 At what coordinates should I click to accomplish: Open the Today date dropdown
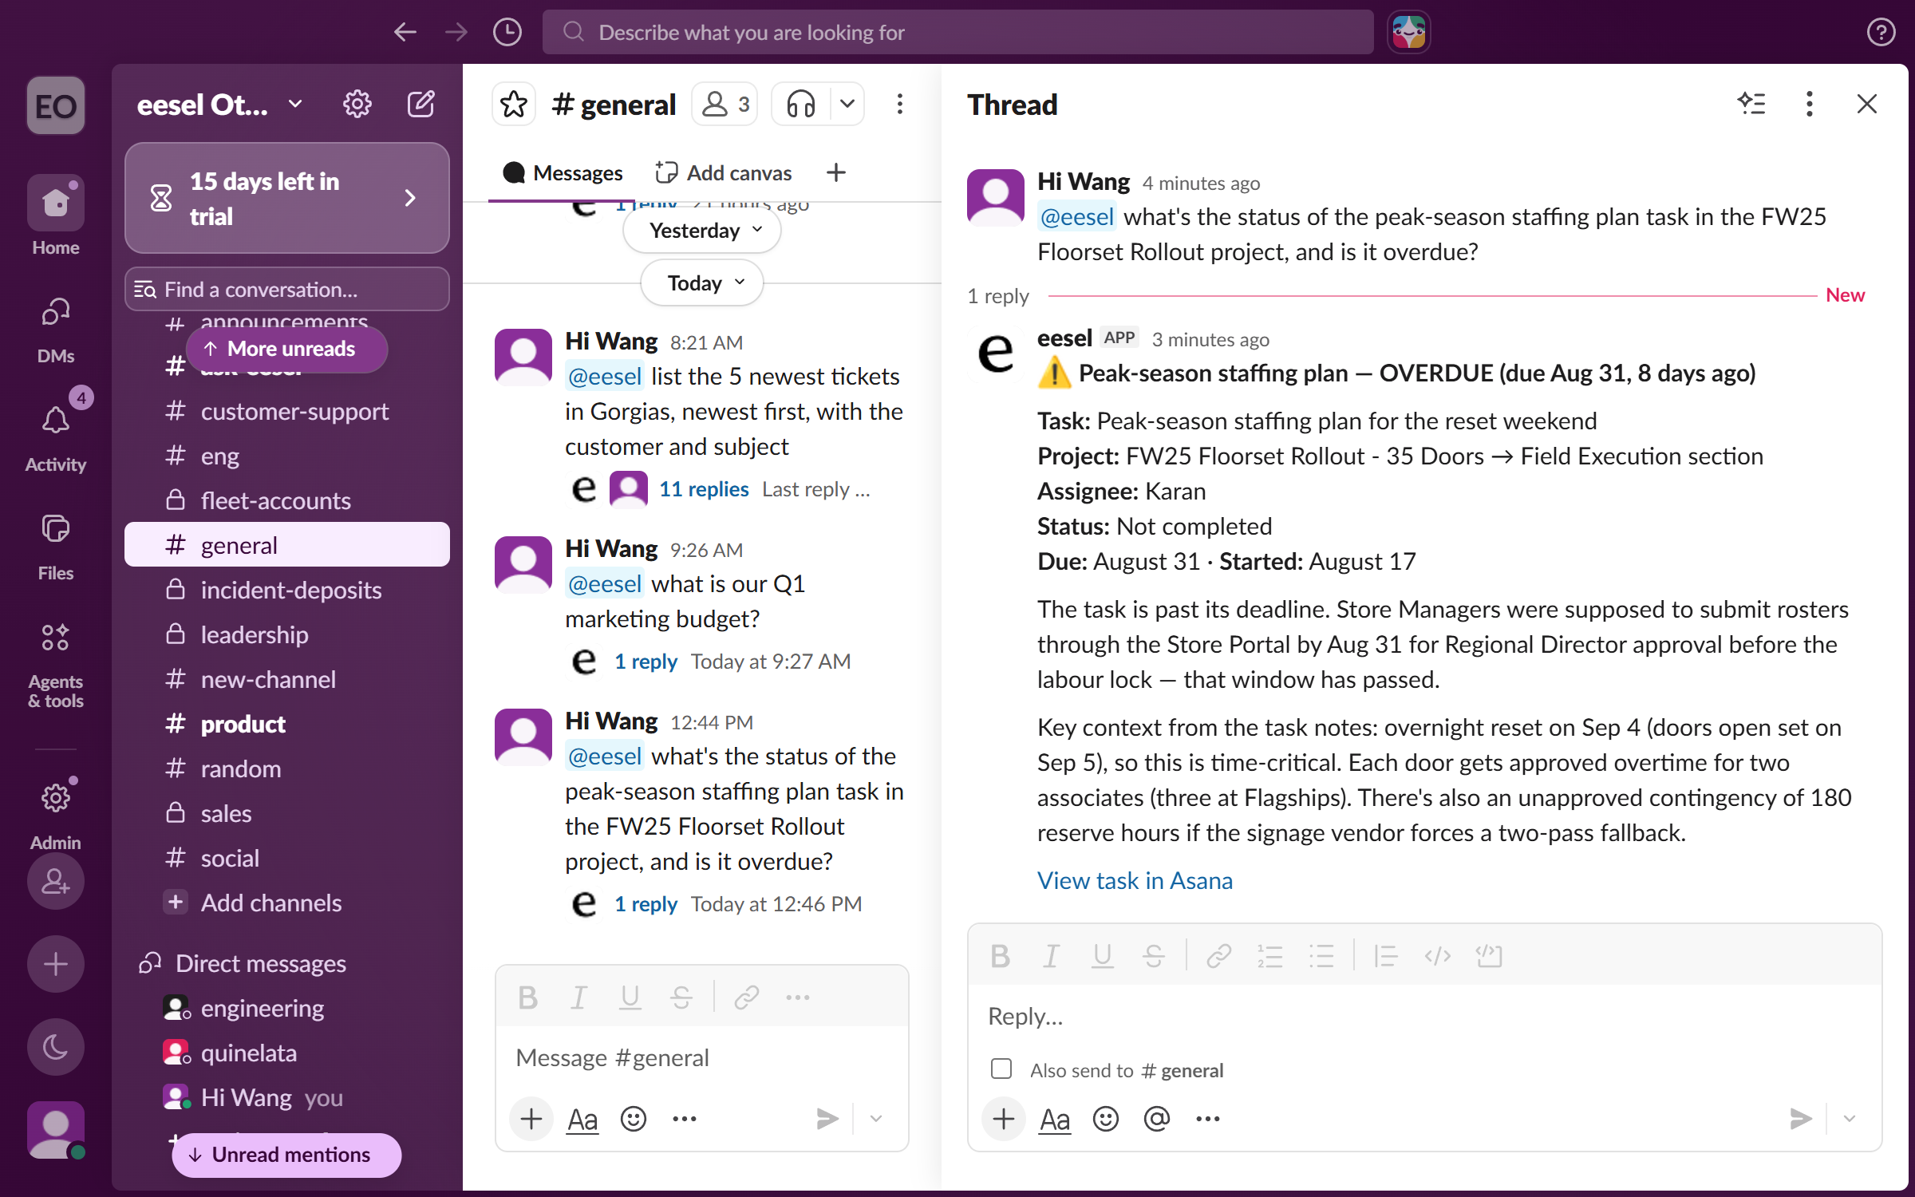coord(702,283)
